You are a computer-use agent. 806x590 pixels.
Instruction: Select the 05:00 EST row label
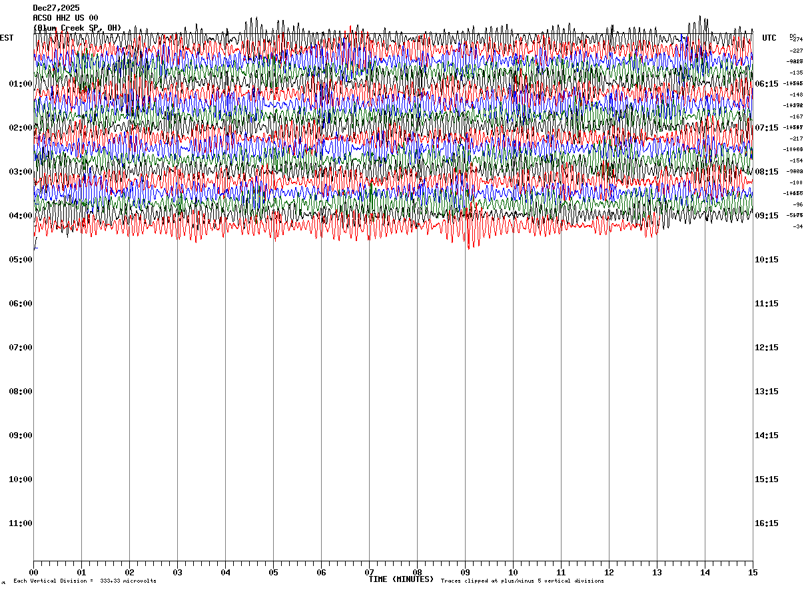click(21, 260)
